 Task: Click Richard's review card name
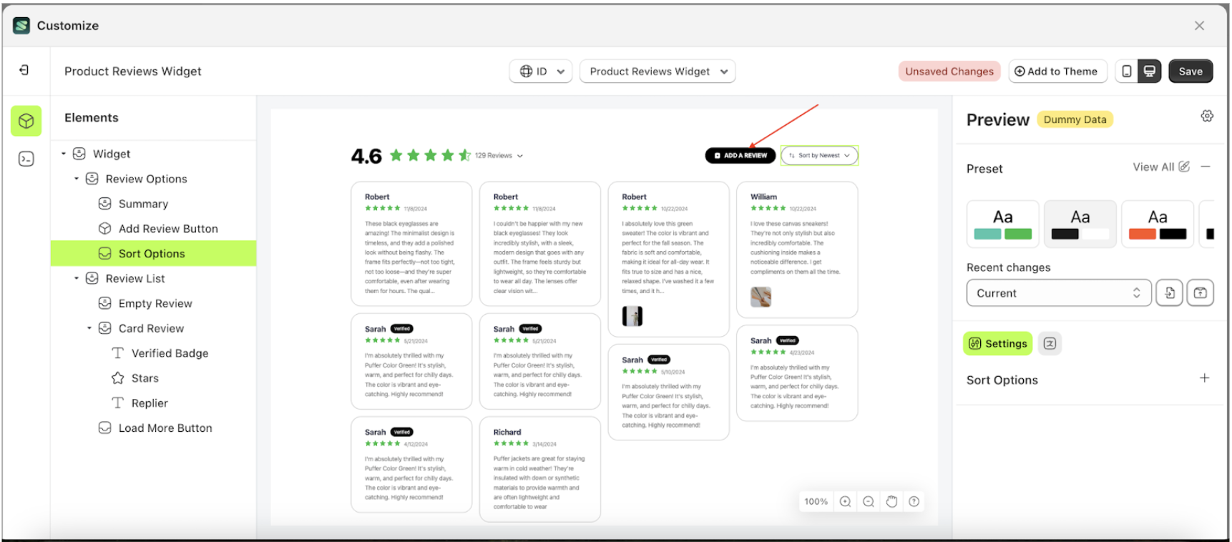pyautogui.click(x=507, y=433)
